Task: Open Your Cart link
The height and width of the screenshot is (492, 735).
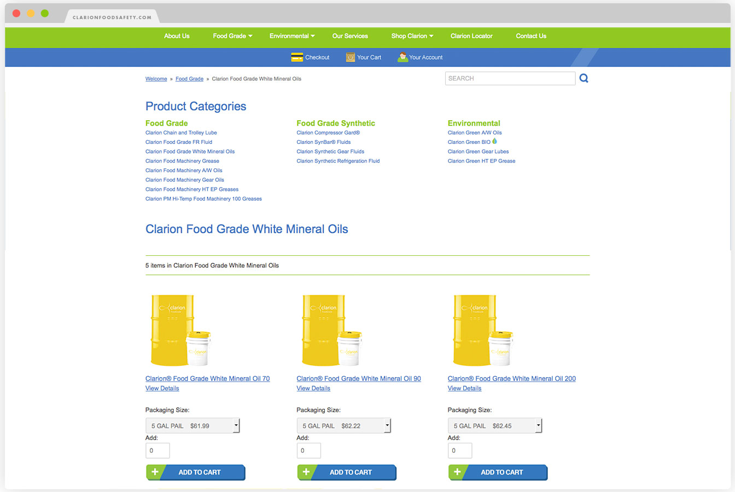Action: click(x=369, y=57)
